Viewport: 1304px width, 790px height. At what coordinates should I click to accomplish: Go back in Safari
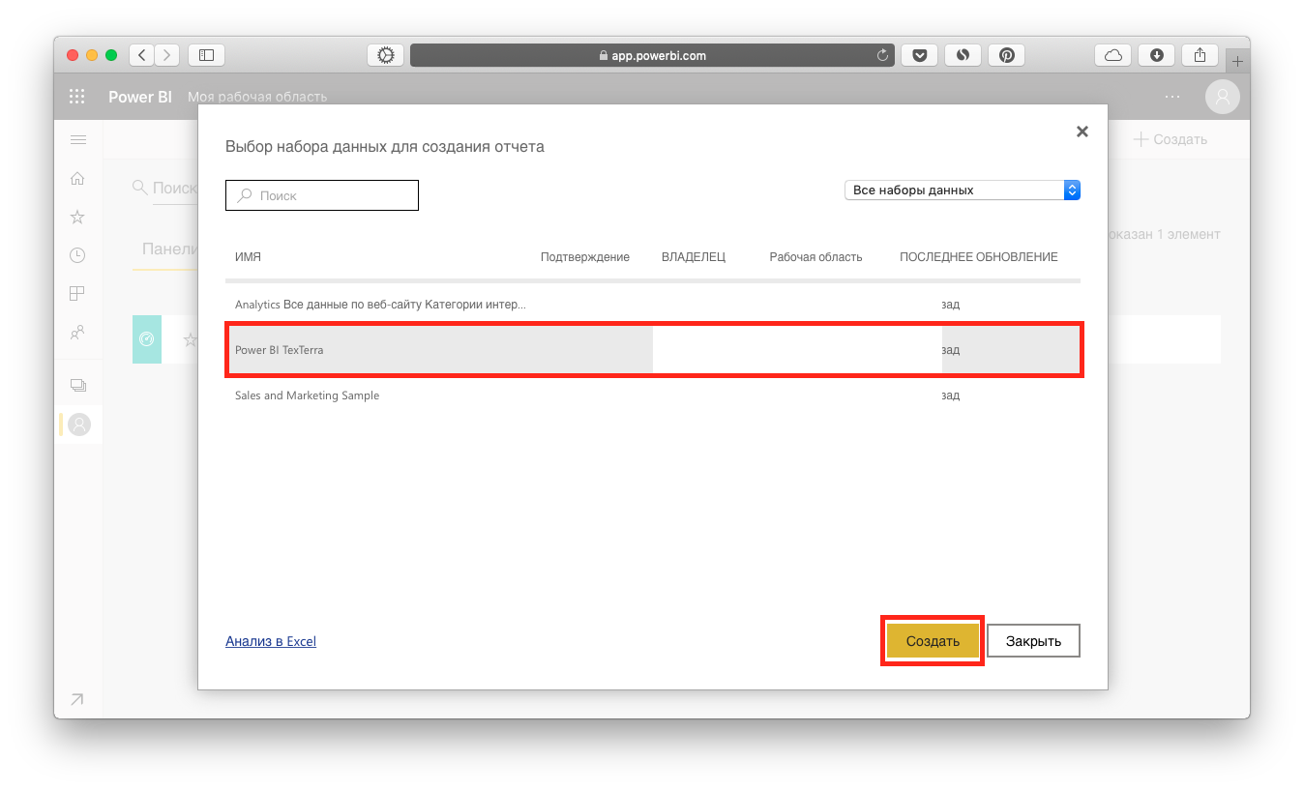142,55
